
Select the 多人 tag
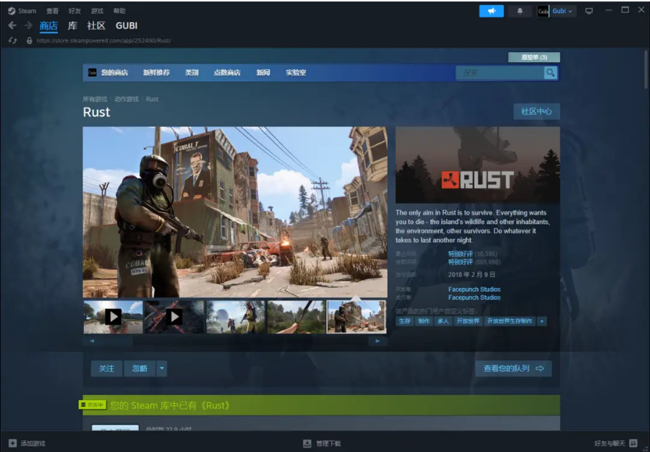(443, 321)
